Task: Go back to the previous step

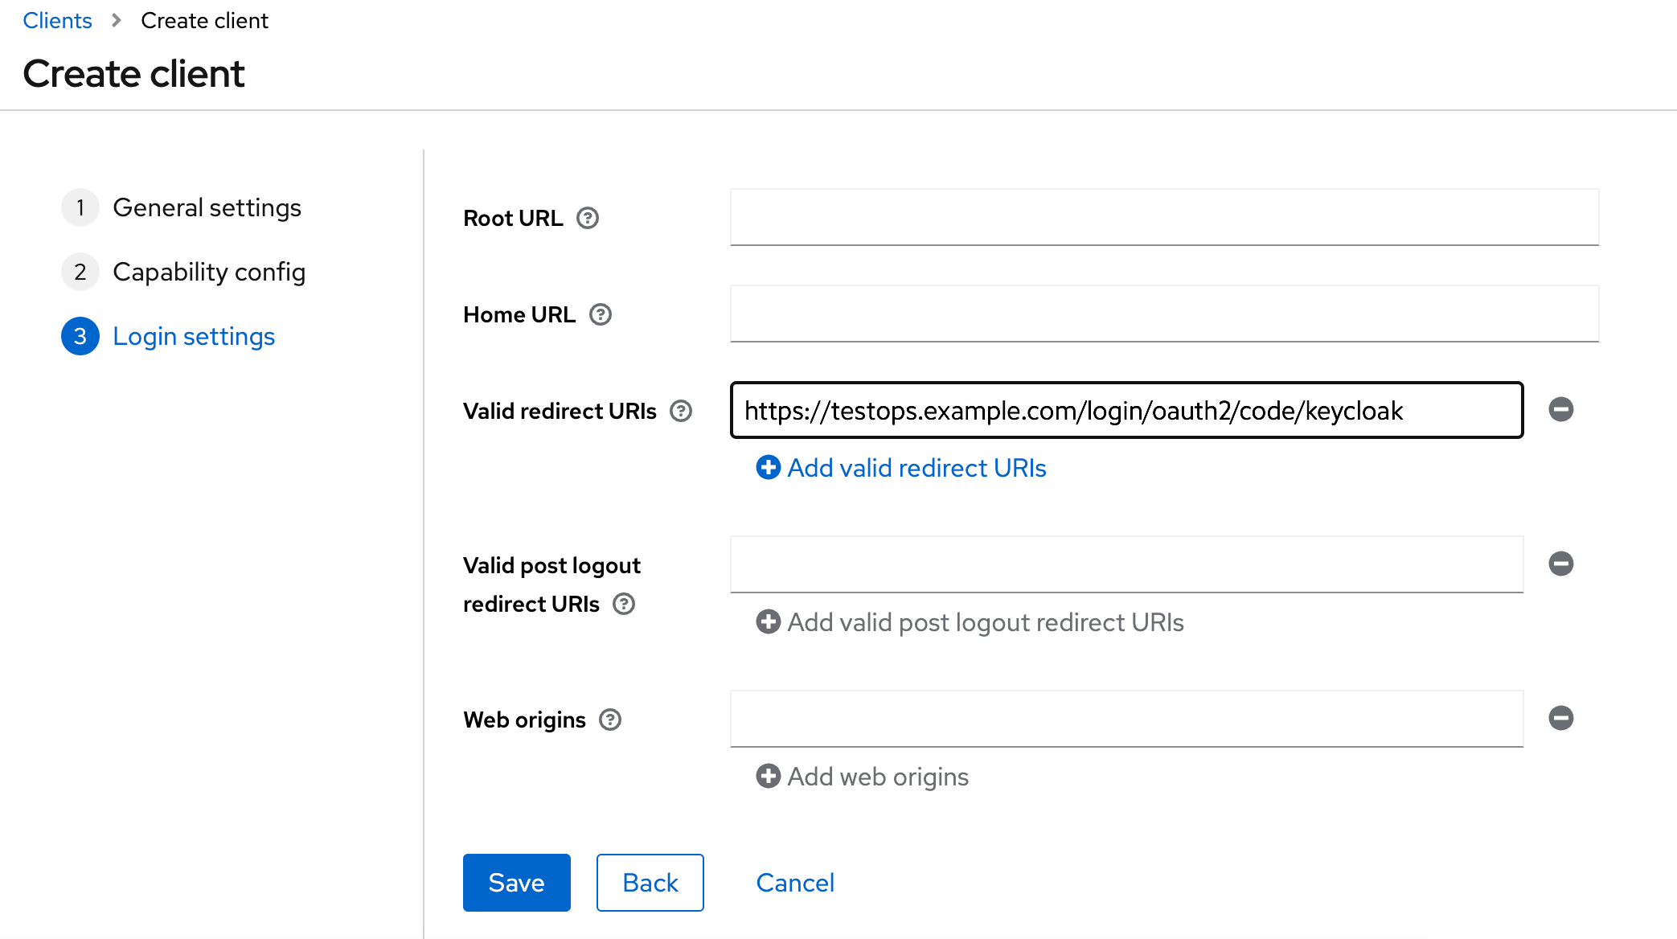Action: 650,882
